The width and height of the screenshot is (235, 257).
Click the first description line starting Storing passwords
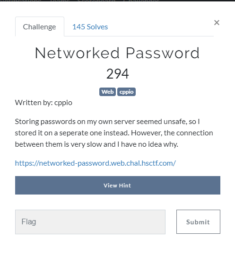click(x=107, y=122)
